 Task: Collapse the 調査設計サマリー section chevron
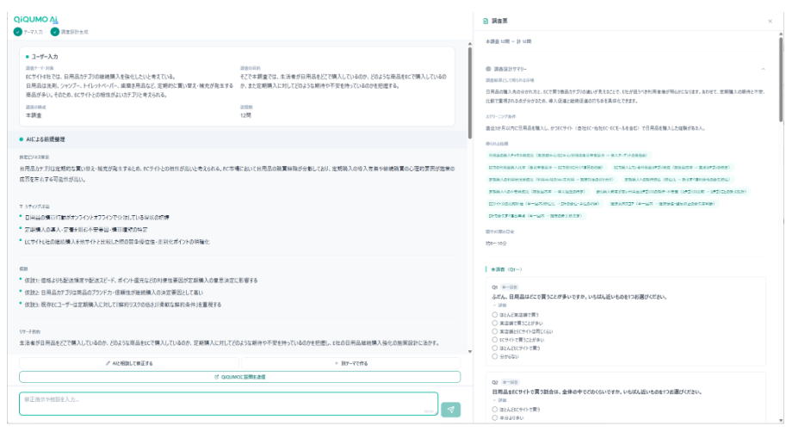[764, 69]
